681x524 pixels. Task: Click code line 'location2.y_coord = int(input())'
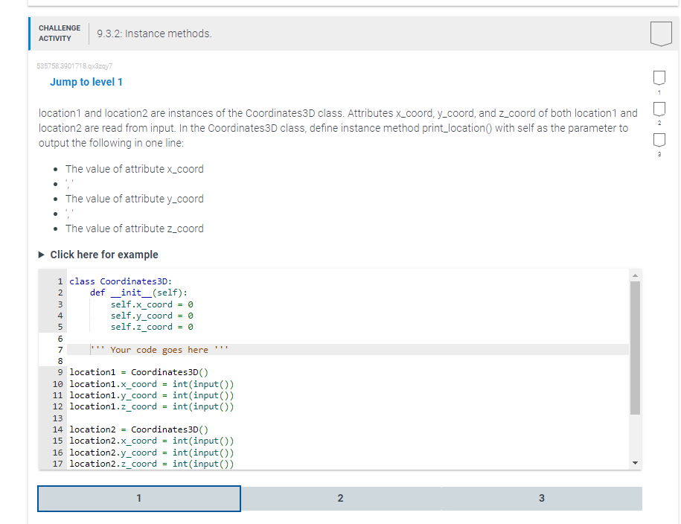(152, 453)
